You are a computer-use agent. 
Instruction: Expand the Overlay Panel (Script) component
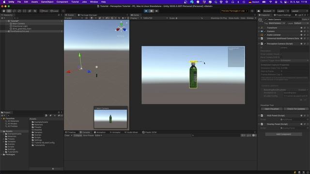pyautogui.click(x=259, y=124)
